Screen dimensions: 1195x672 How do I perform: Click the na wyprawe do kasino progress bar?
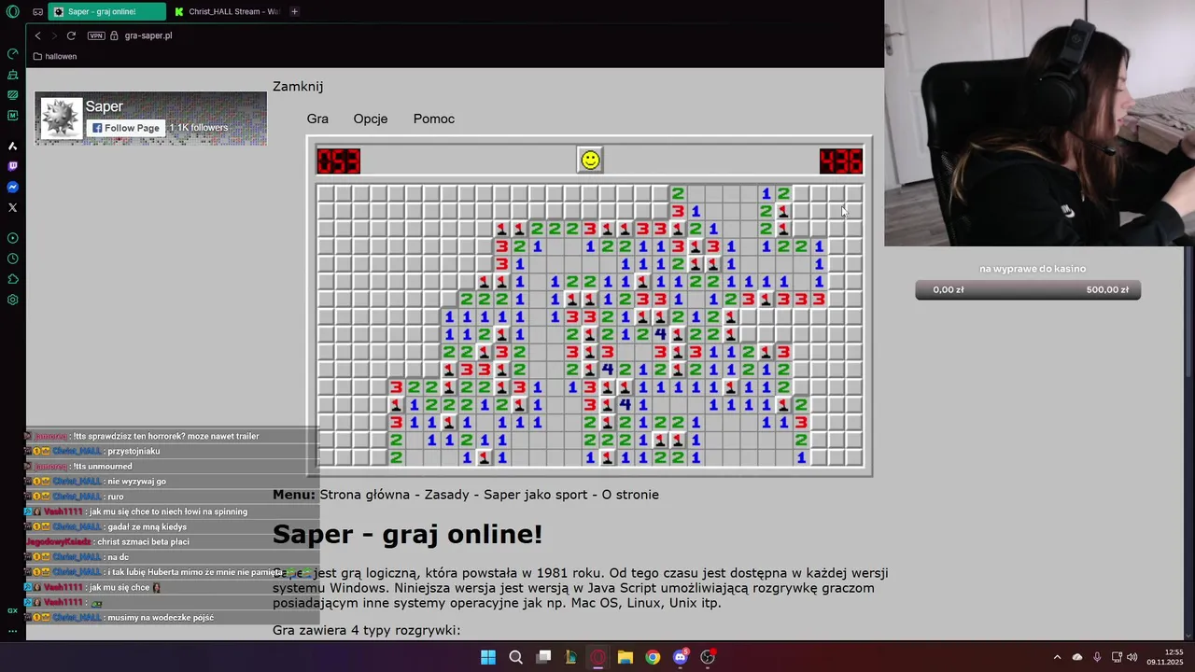pos(1028,290)
